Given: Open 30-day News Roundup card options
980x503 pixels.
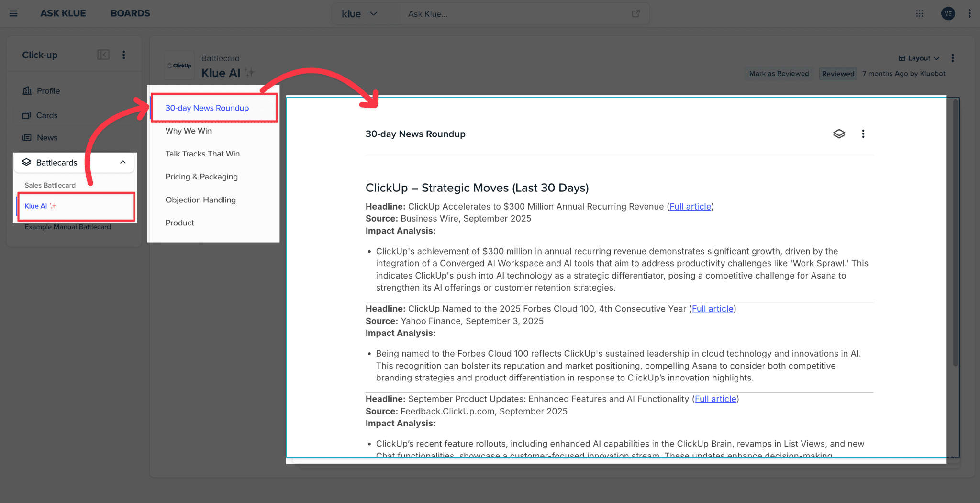Looking at the screenshot, I should [863, 134].
